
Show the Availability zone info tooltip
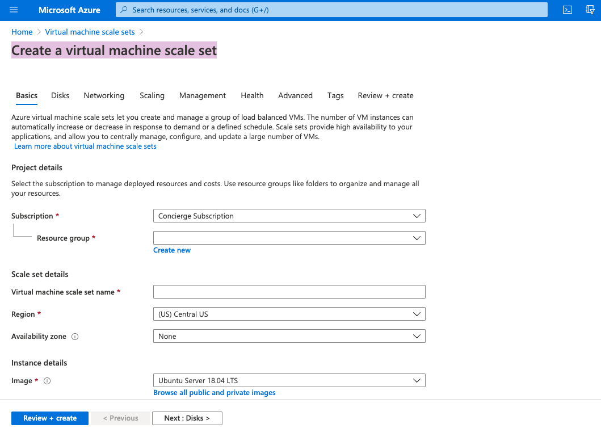[x=75, y=337]
